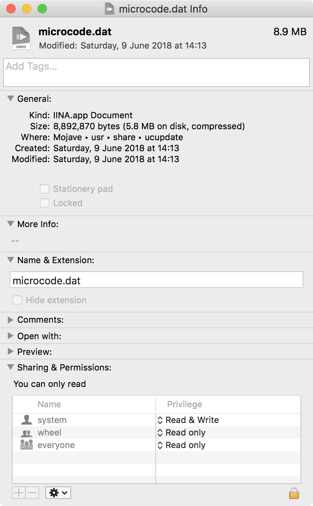This screenshot has height=506, width=313.
Task: Click the minus button to remove user
Action: tap(32, 493)
